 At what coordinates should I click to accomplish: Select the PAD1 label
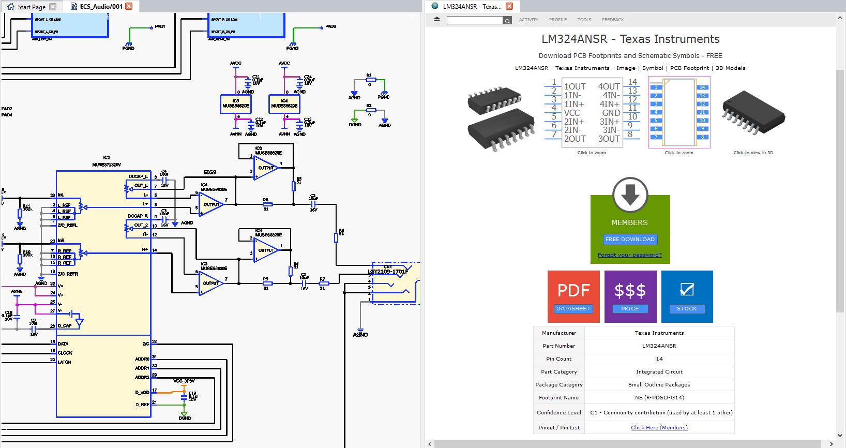point(160,26)
